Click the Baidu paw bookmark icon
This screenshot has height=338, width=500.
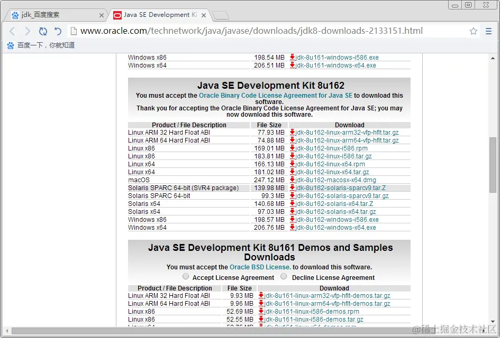point(11,45)
